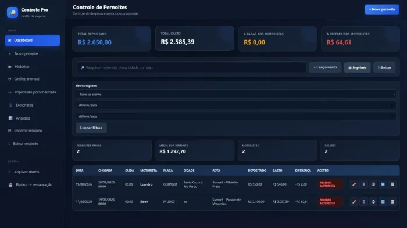Edit Leandro's pernoite with the pencil icon
This screenshot has height=228, width=407.
pos(354,184)
